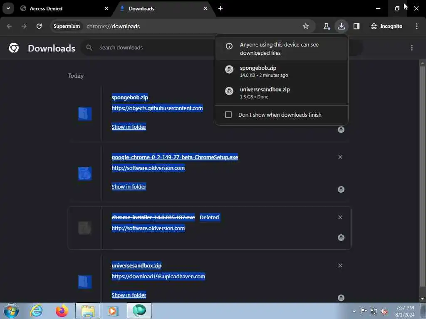The height and width of the screenshot is (319, 426).
Task: Bookmark this page with the star icon
Action: [306, 26]
